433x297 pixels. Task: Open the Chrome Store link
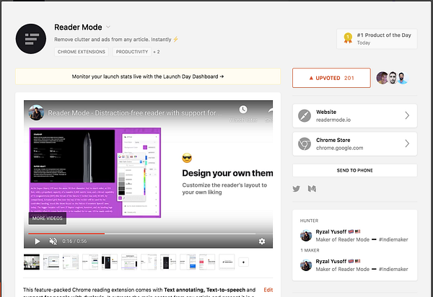pyautogui.click(x=354, y=143)
